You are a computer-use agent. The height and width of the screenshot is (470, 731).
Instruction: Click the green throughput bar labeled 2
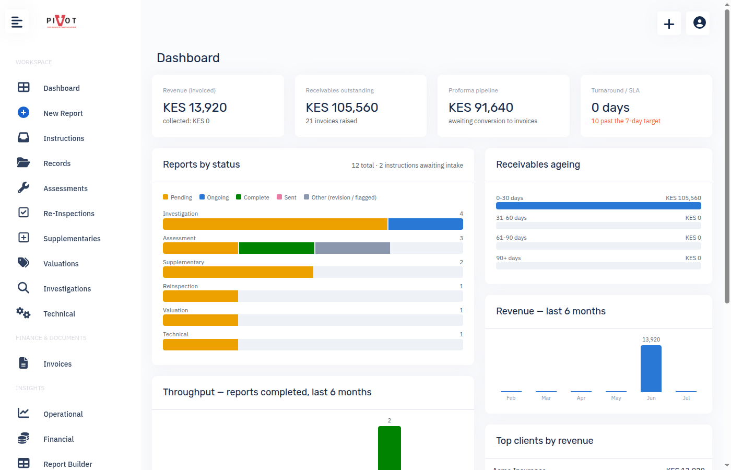390,448
